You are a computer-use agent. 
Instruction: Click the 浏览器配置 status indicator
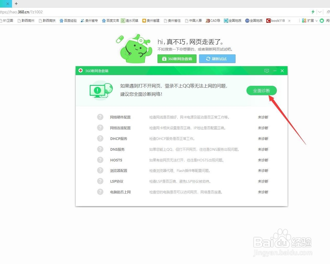click(x=100, y=171)
